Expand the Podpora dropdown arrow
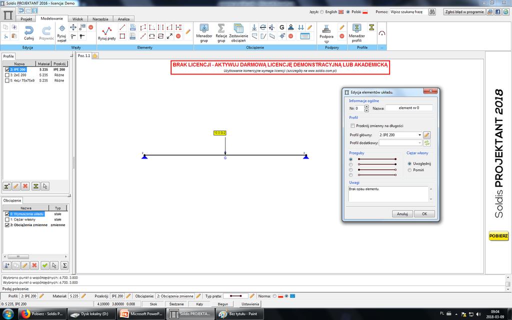Image resolution: width=512 pixels, height=320 pixels. pos(326,42)
